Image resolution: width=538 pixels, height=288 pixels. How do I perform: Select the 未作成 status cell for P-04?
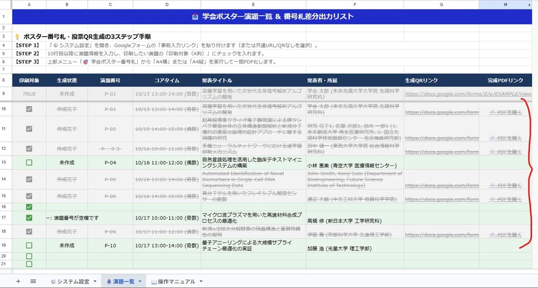coord(67,163)
